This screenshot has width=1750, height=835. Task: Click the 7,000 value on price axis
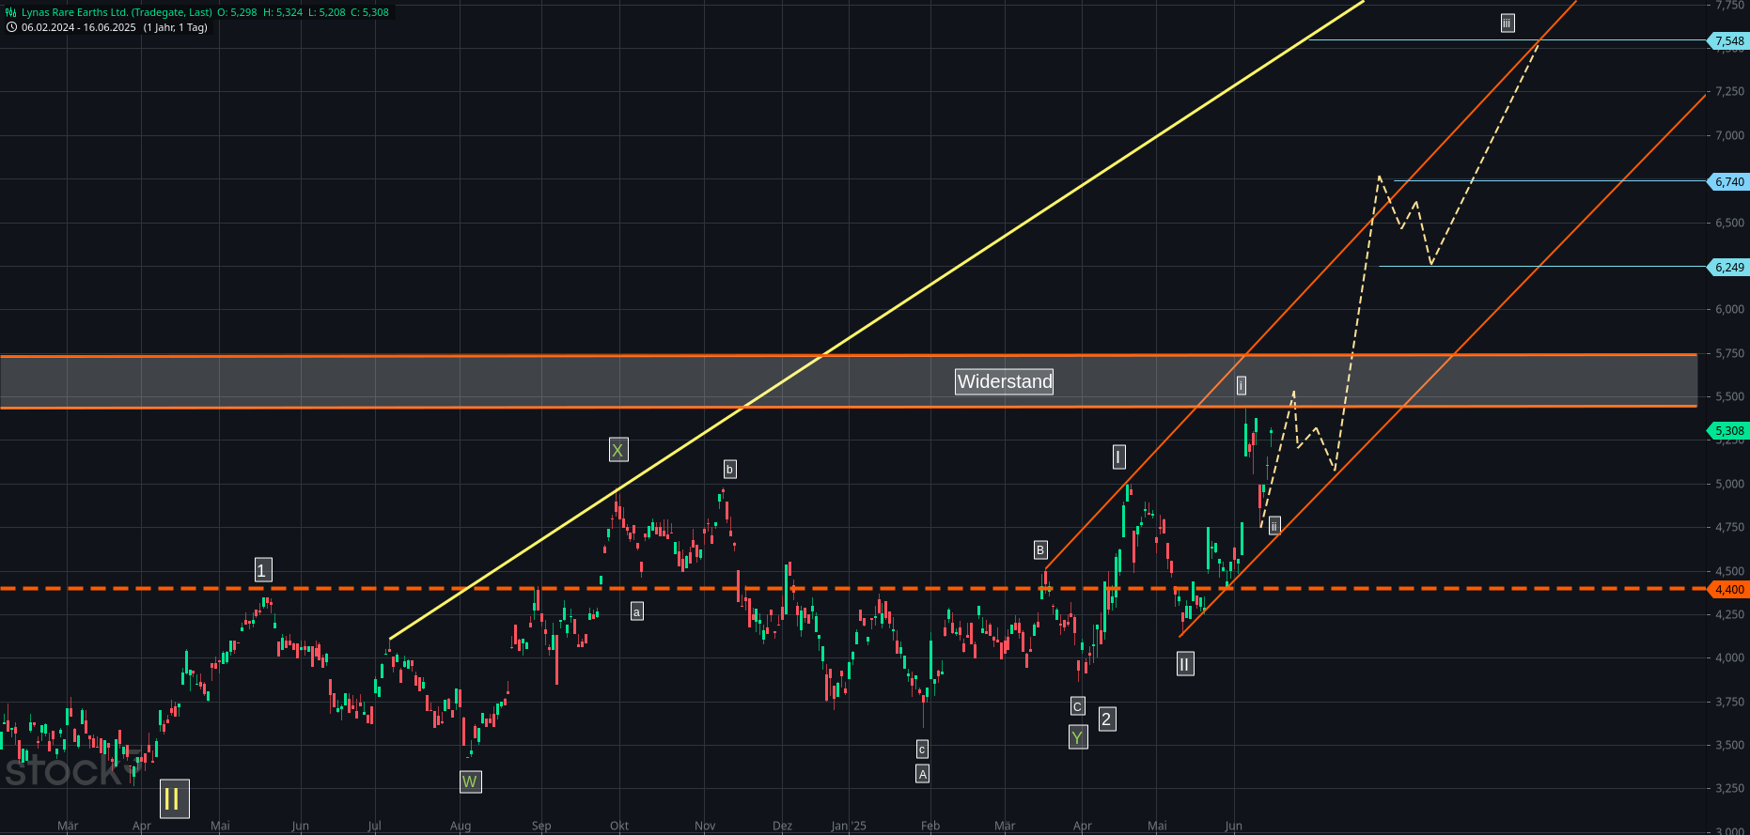(x=1730, y=135)
